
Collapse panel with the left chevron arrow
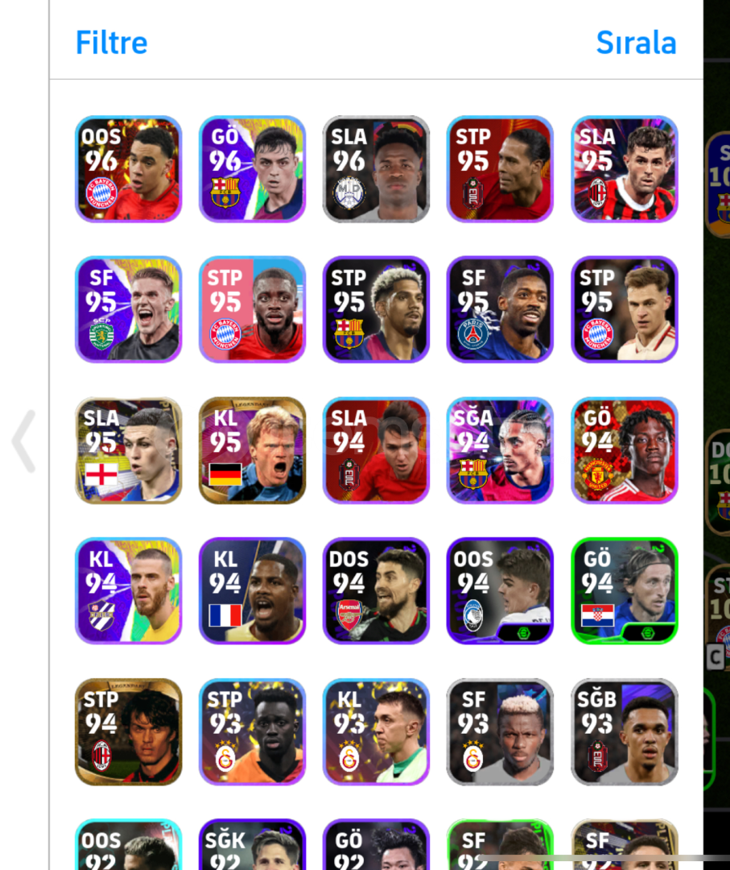point(24,441)
